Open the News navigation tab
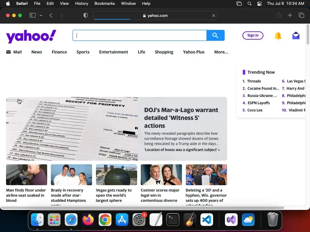Image resolution: width=310 pixels, height=232 pixels. [x=37, y=52]
